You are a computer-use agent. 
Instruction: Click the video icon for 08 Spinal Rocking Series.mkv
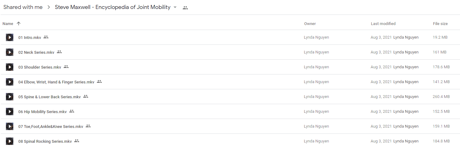coord(10,141)
